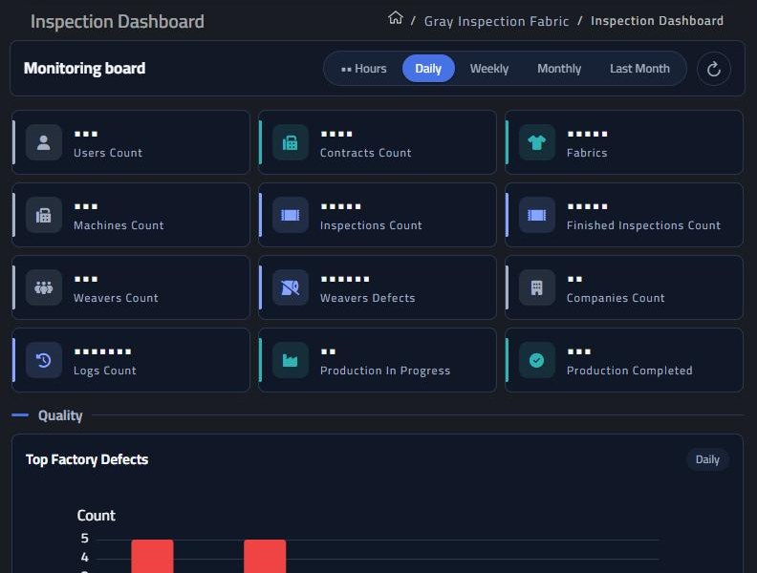The width and height of the screenshot is (757, 573).
Task: Click the Top Factory Defects title
Action: [x=87, y=459]
